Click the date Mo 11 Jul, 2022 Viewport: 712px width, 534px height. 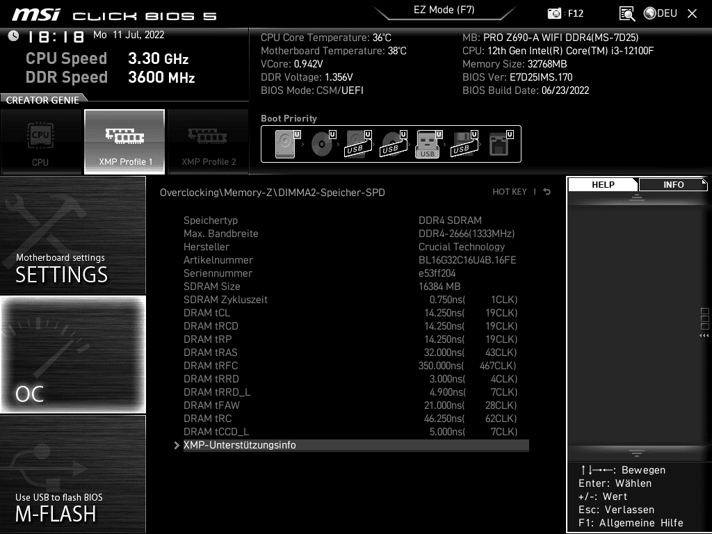coord(129,35)
